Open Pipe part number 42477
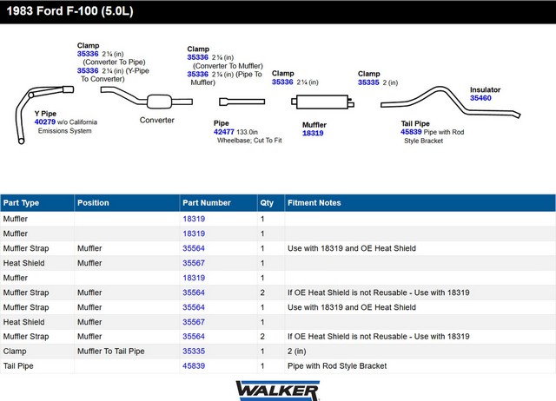 224,132
